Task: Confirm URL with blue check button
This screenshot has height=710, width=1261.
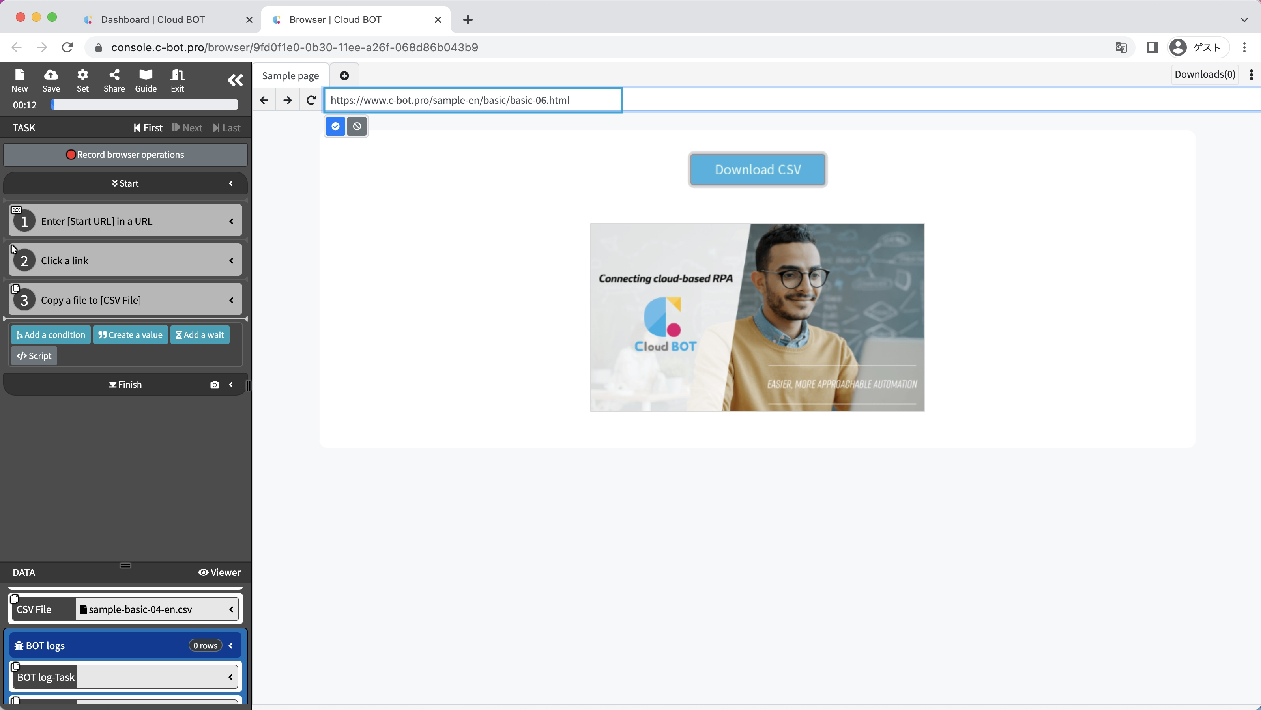Action: tap(335, 126)
